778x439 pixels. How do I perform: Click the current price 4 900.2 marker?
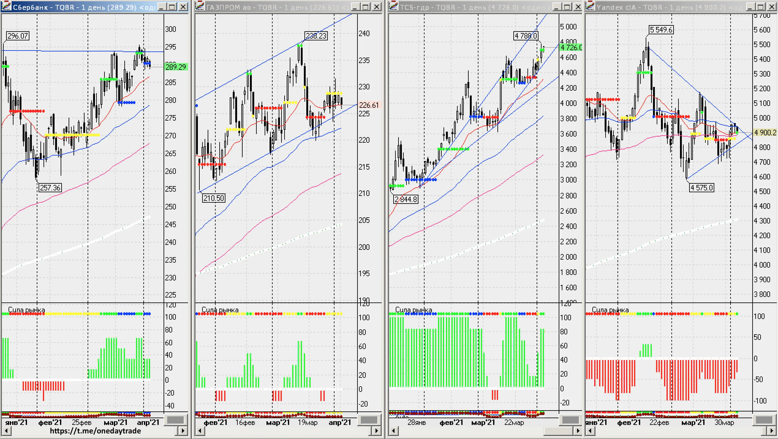[x=765, y=133]
